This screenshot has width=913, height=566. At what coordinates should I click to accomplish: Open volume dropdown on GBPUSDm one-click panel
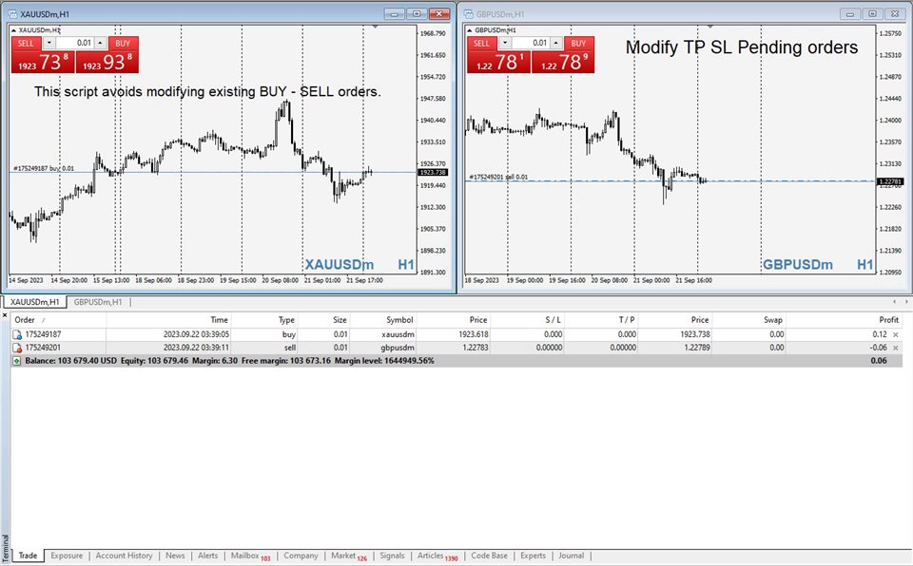tap(505, 43)
